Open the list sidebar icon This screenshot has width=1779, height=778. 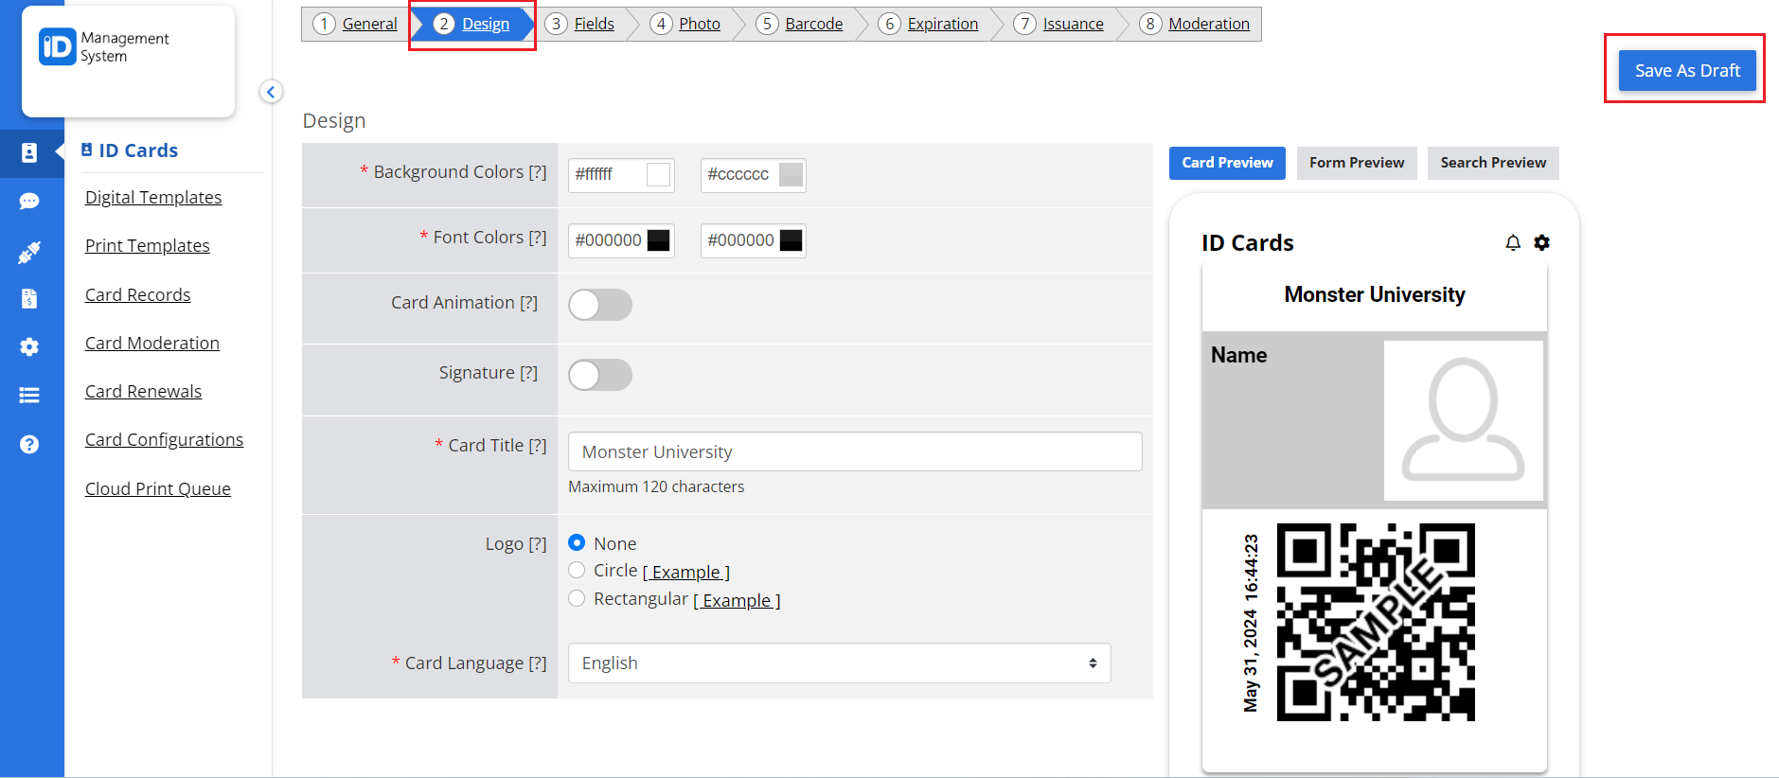point(29,396)
